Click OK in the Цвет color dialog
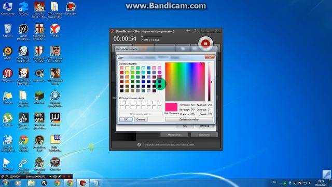The height and width of the screenshot is (187, 332). 126,119
